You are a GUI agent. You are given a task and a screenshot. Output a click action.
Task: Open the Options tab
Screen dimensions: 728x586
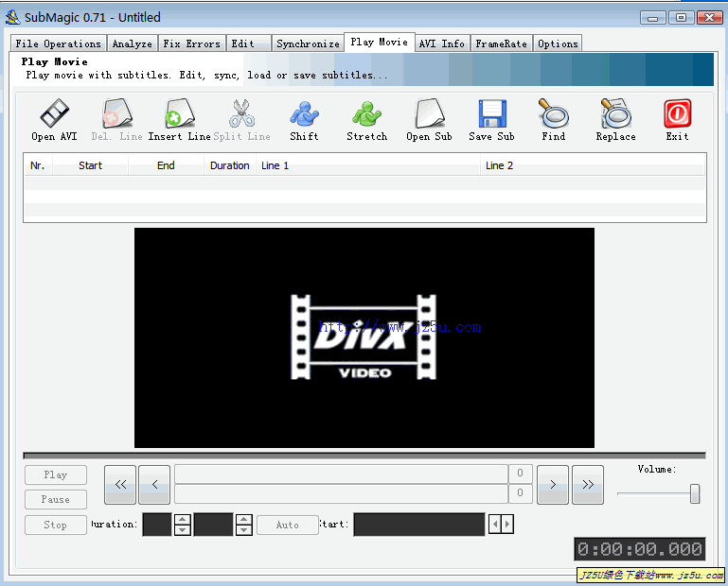(x=558, y=43)
